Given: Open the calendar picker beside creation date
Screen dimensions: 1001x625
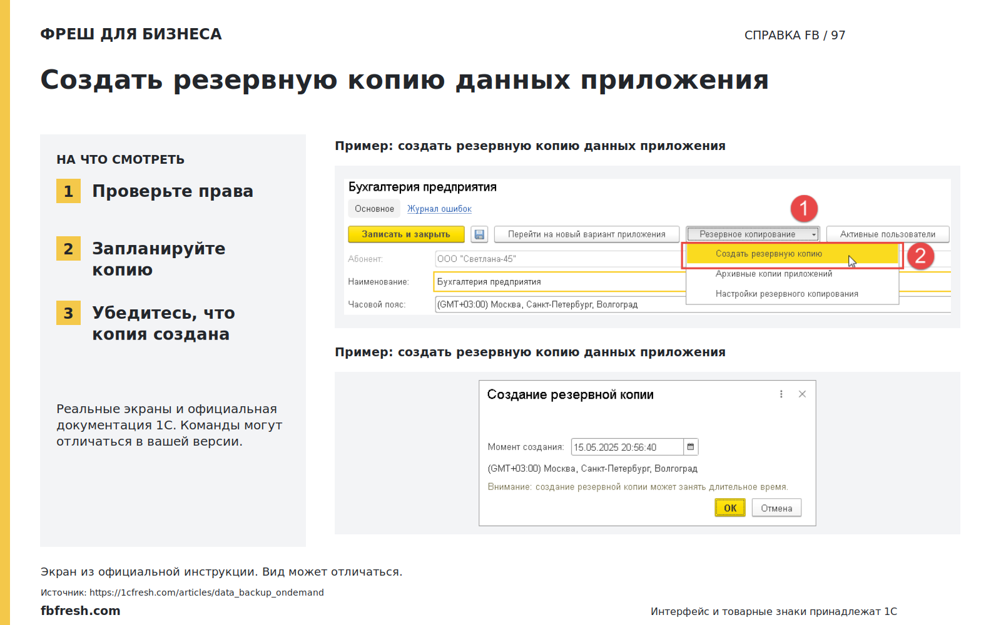Looking at the screenshot, I should pyautogui.click(x=691, y=447).
